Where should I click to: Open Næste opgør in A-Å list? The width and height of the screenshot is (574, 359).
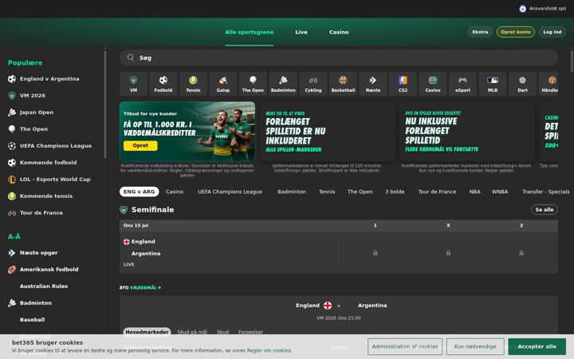(38, 253)
